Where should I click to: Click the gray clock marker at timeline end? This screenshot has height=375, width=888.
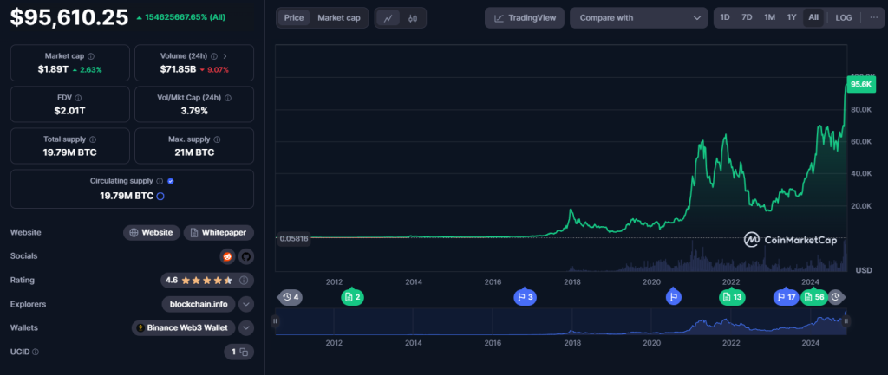837,296
